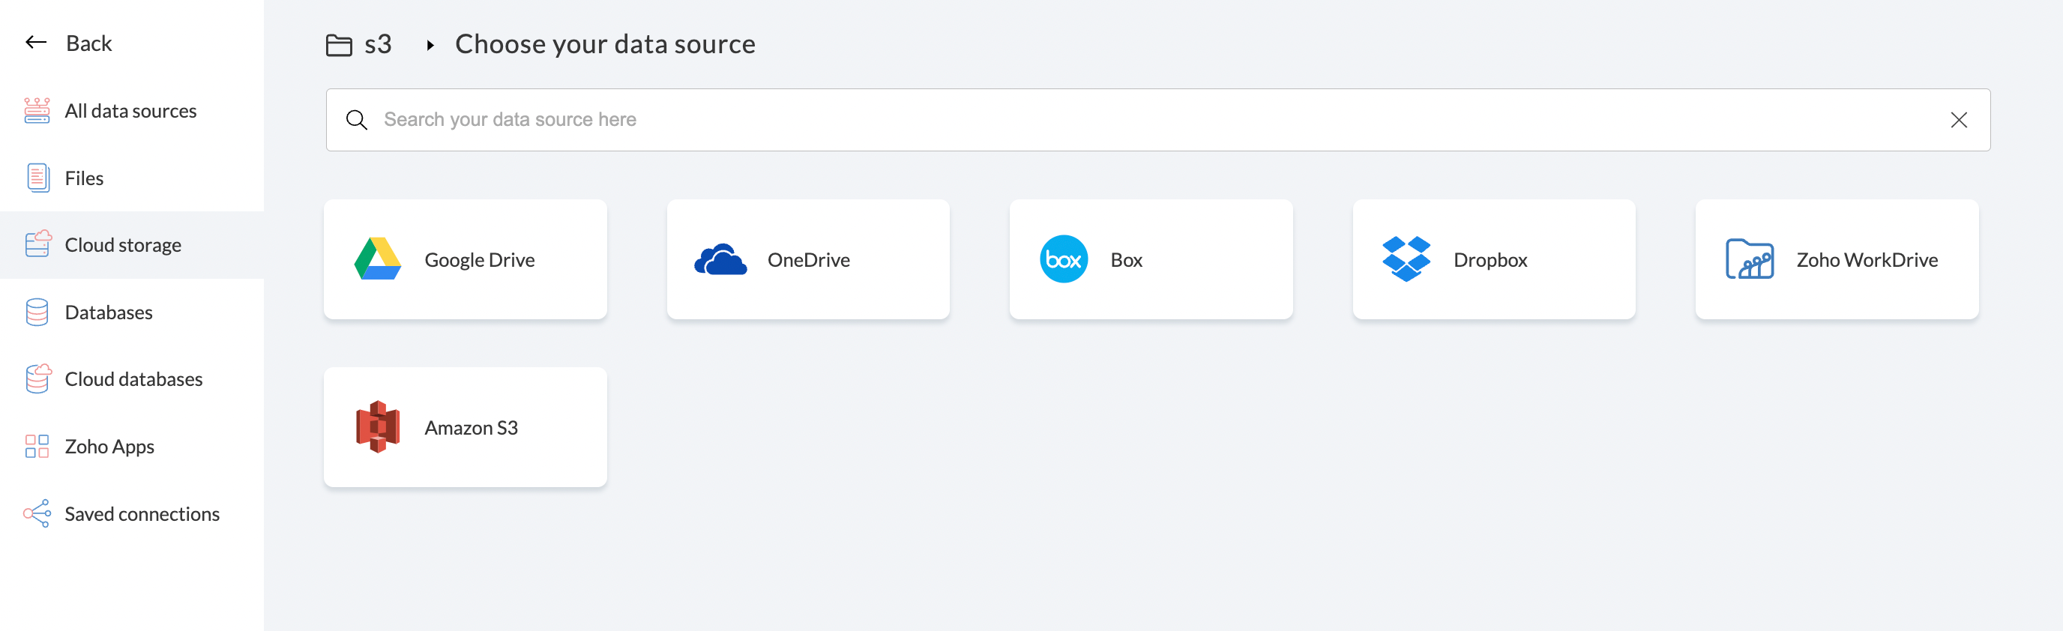2063x631 pixels.
Task: Click the breadcrumb arrow after s3
Action: coord(430,45)
